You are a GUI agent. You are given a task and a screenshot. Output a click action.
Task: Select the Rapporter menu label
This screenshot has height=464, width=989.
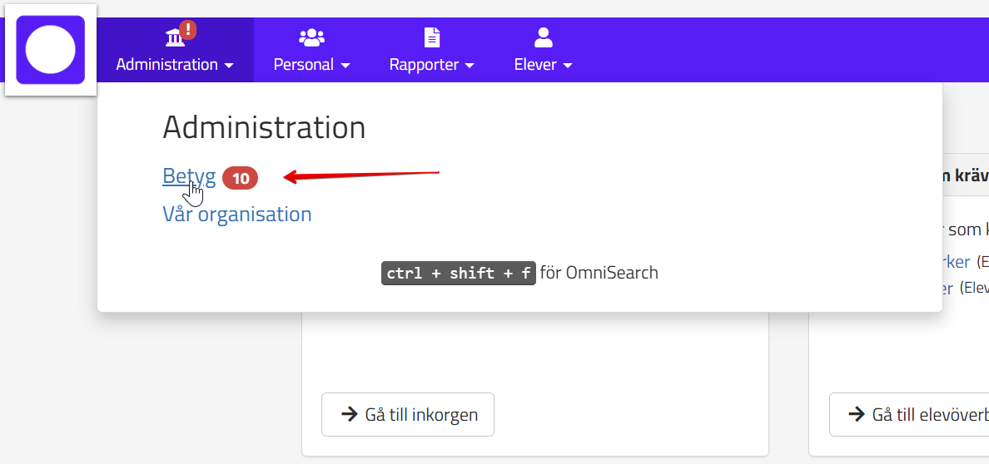[x=424, y=64]
